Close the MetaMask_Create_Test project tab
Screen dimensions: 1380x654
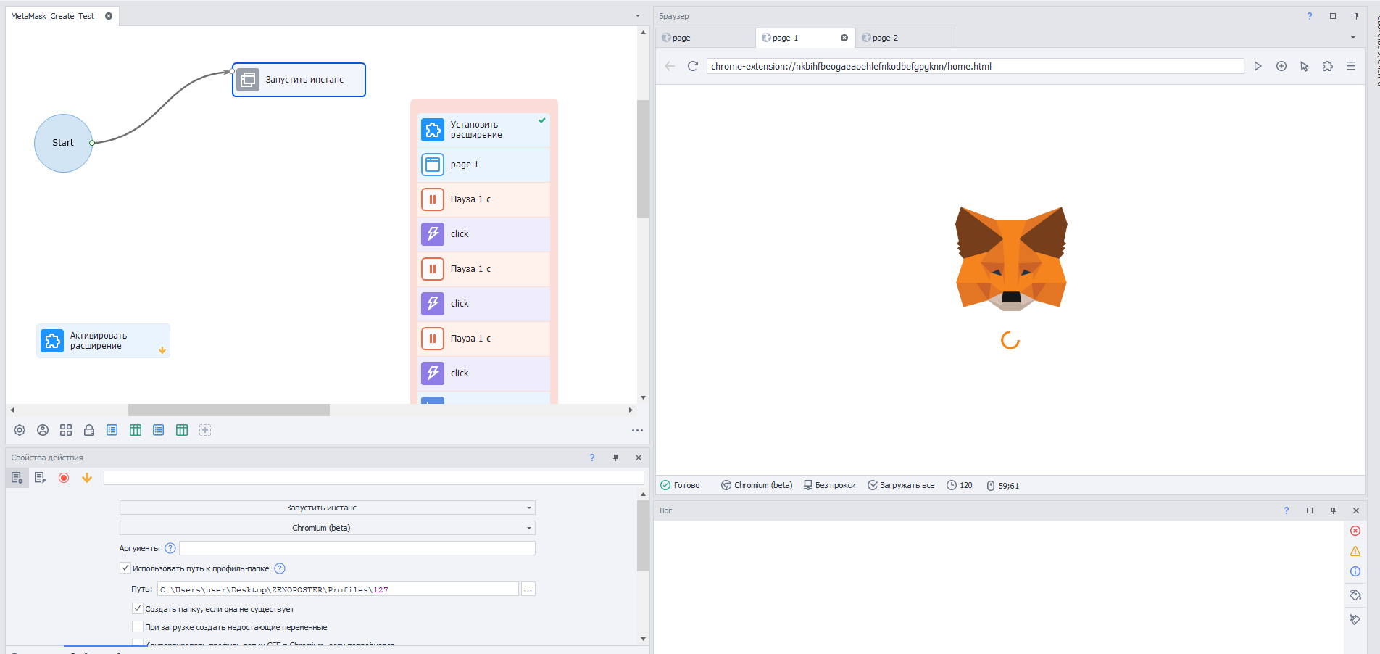109,16
